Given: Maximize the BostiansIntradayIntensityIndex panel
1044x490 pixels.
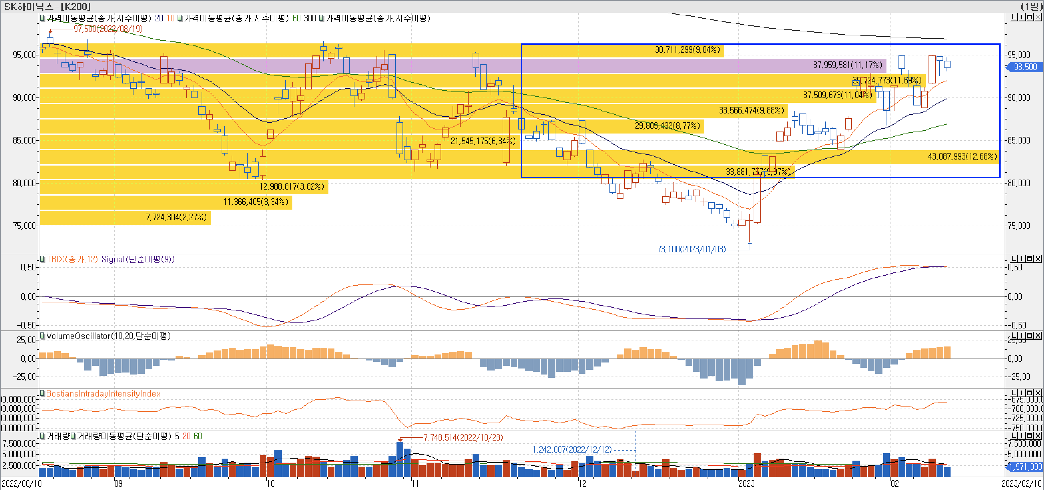Looking at the screenshot, I should click(1031, 393).
